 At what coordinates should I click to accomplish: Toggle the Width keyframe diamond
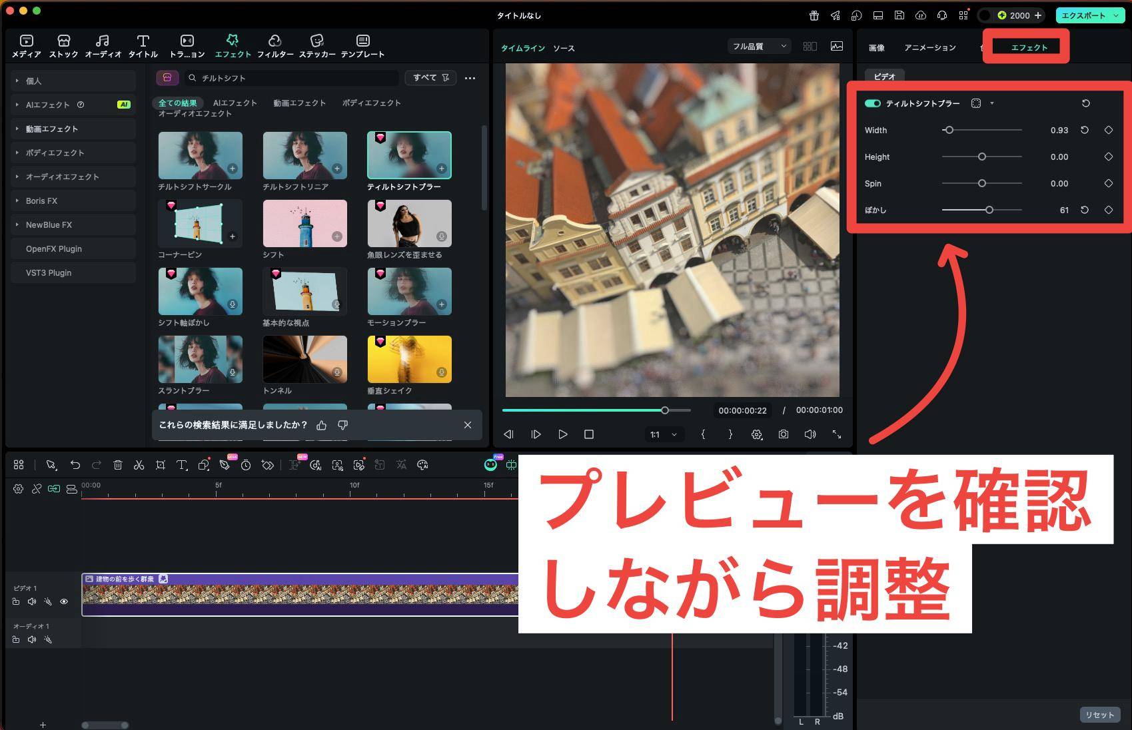pyautogui.click(x=1109, y=130)
